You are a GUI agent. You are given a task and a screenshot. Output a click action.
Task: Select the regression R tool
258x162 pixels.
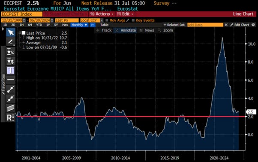pos(11,118)
